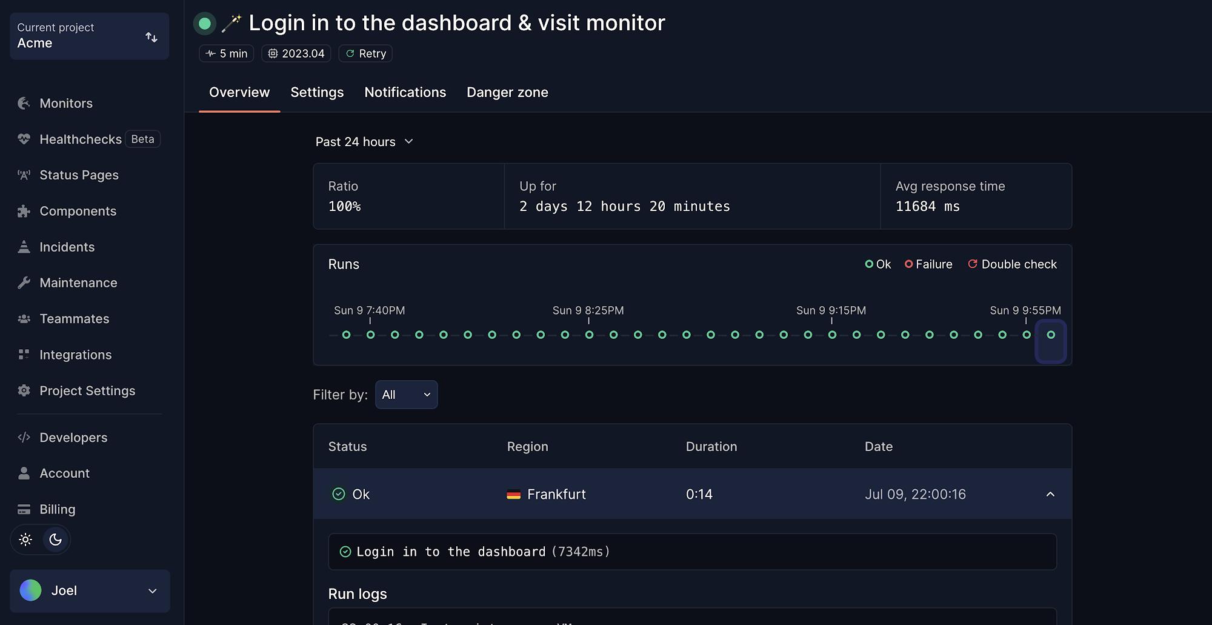Open the Past 24 hours dropdown

[x=364, y=142]
